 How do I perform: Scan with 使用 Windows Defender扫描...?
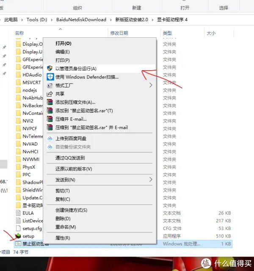tap(100, 77)
